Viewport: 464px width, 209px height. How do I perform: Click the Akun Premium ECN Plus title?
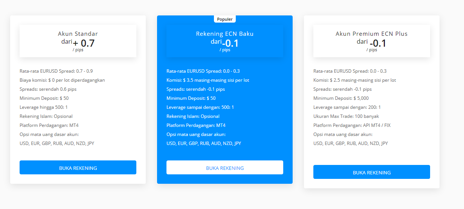pyautogui.click(x=372, y=34)
